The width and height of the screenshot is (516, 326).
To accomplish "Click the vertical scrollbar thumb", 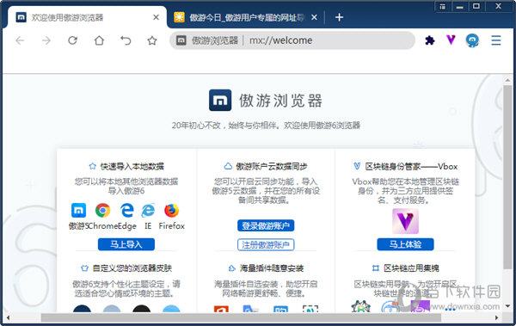I will [x=507, y=177].
